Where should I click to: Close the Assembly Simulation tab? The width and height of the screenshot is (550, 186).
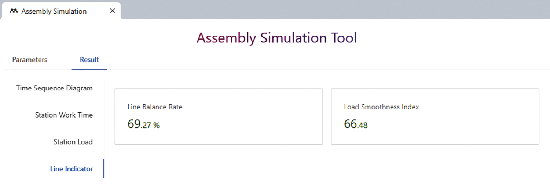point(113,11)
